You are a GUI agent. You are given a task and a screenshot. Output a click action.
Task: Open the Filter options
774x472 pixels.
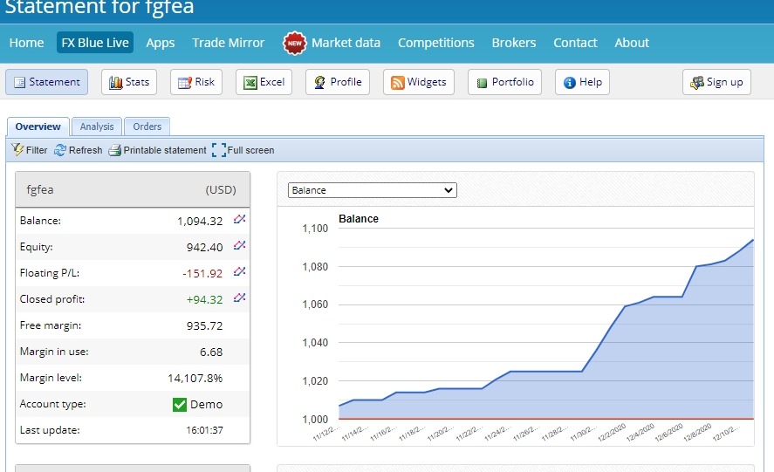(30, 150)
